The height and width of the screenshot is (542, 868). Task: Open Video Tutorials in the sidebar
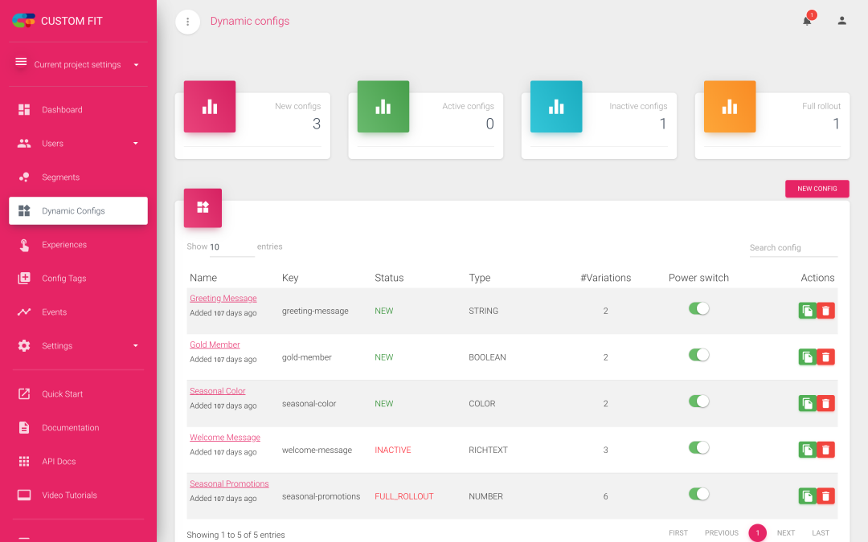78,495
